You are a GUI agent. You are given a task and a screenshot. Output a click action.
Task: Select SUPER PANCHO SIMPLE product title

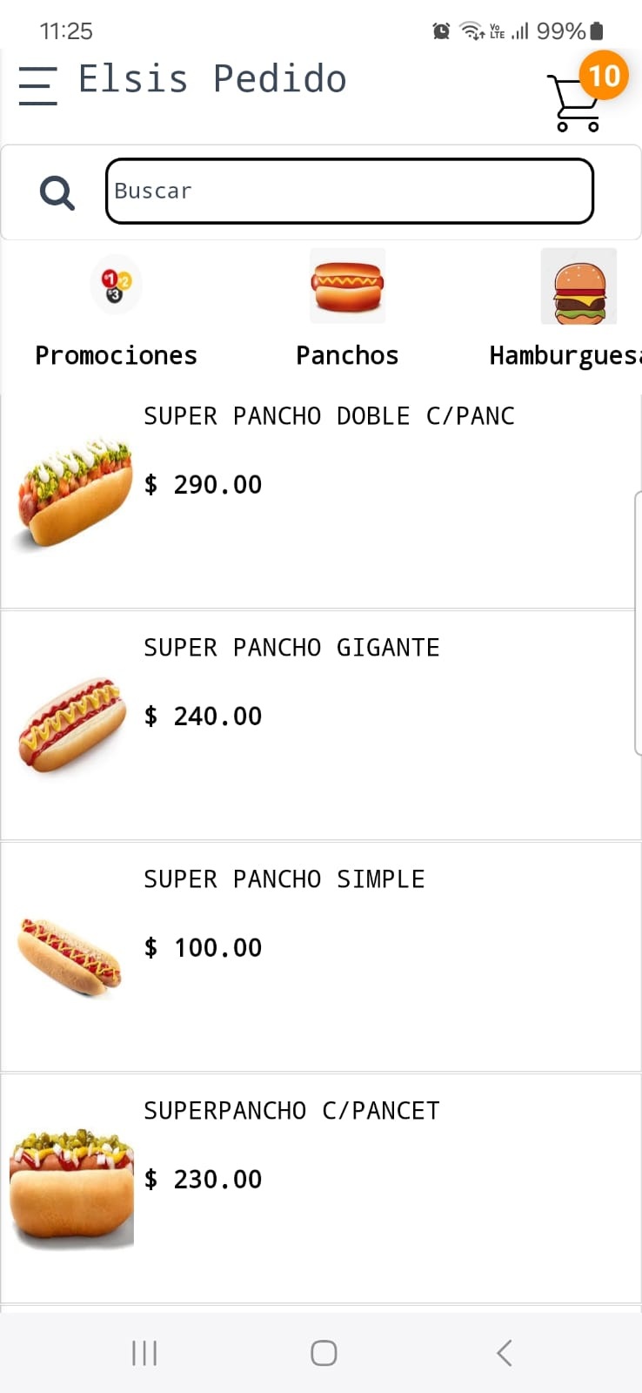point(284,879)
